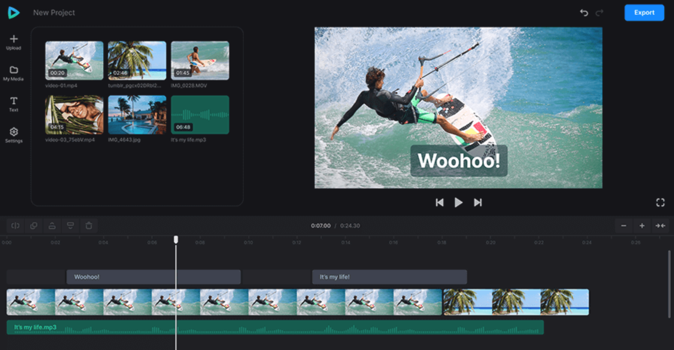Click the trash delete icon

pos(89,226)
